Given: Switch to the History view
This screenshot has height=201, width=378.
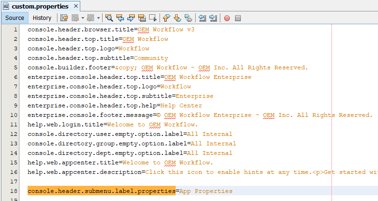Looking at the screenshot, I should point(42,18).
